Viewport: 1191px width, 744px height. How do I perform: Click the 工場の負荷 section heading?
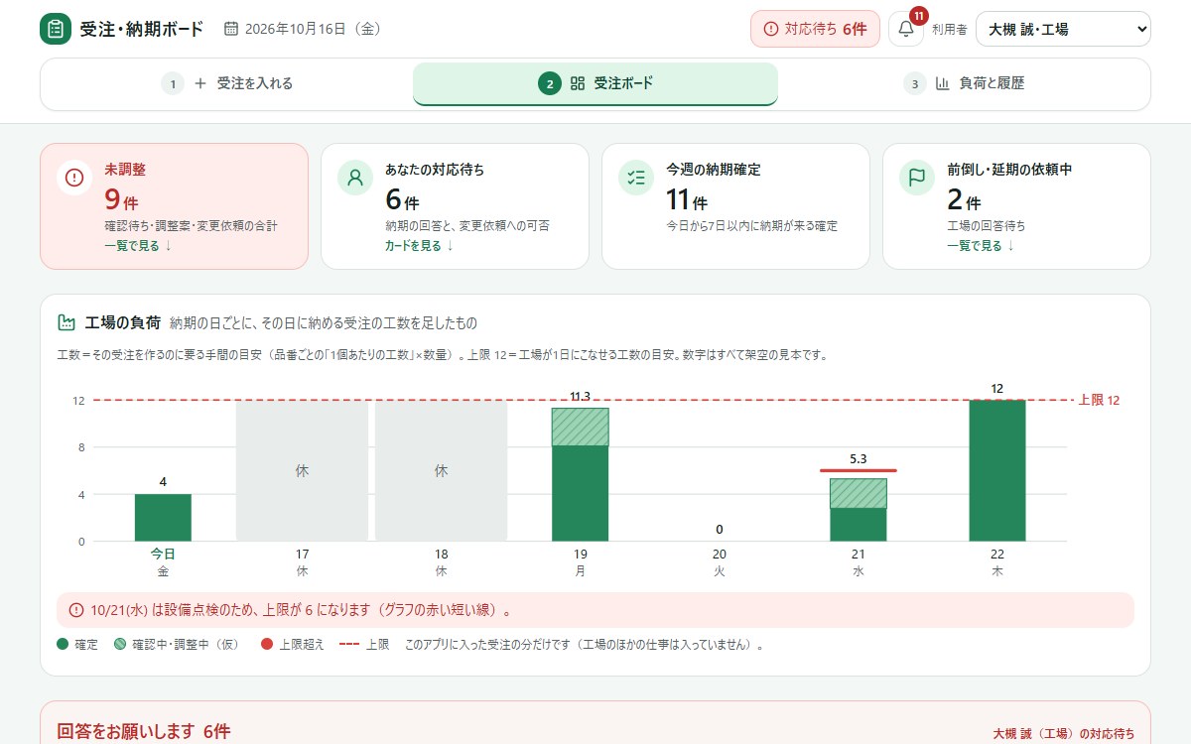pyautogui.click(x=123, y=322)
